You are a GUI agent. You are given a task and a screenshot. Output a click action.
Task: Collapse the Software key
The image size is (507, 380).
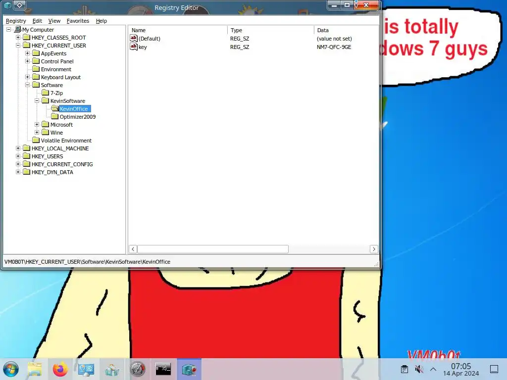click(28, 85)
